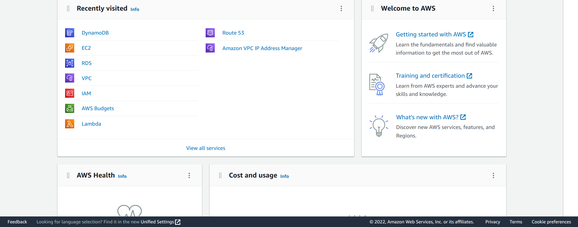Click the EC2 service icon
The image size is (578, 227).
pyautogui.click(x=70, y=48)
